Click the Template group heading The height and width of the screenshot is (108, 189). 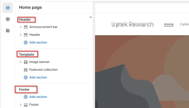tap(27, 55)
